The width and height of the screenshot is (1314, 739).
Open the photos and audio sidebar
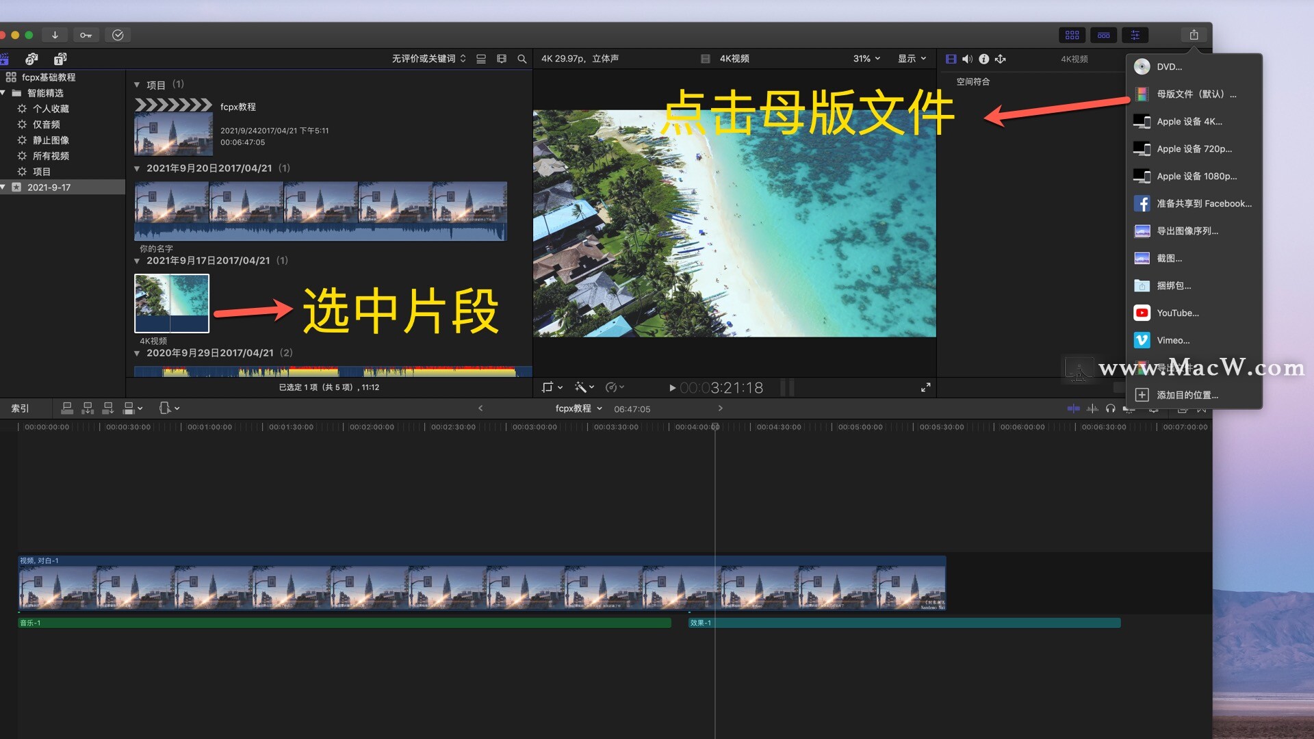(x=31, y=59)
